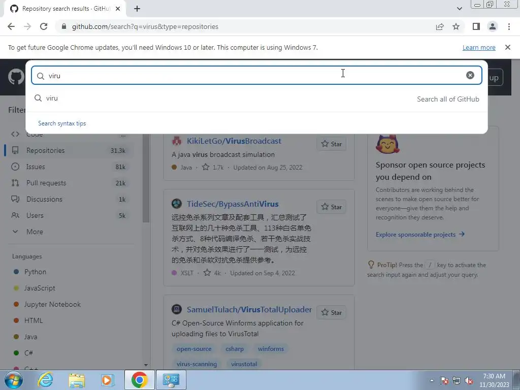Screen dimensions: 520x390
Task: Click the KikiLetGo avatar icon
Action: (x=176, y=141)
